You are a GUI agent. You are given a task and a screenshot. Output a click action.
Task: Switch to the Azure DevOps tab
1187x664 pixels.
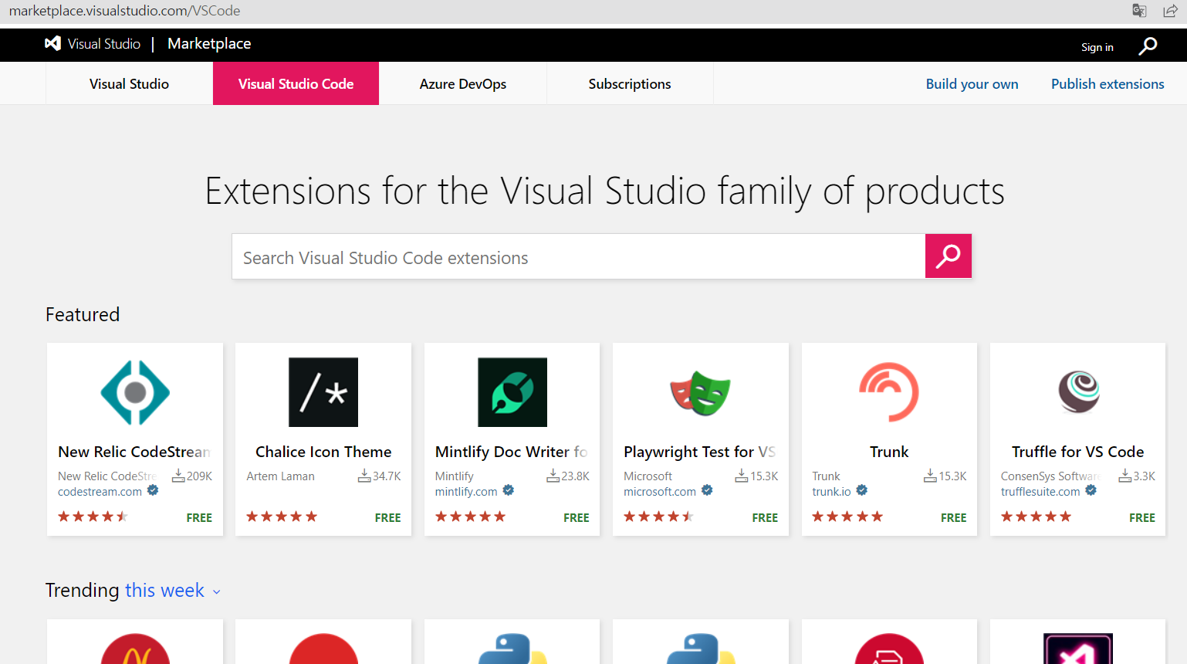tap(463, 83)
